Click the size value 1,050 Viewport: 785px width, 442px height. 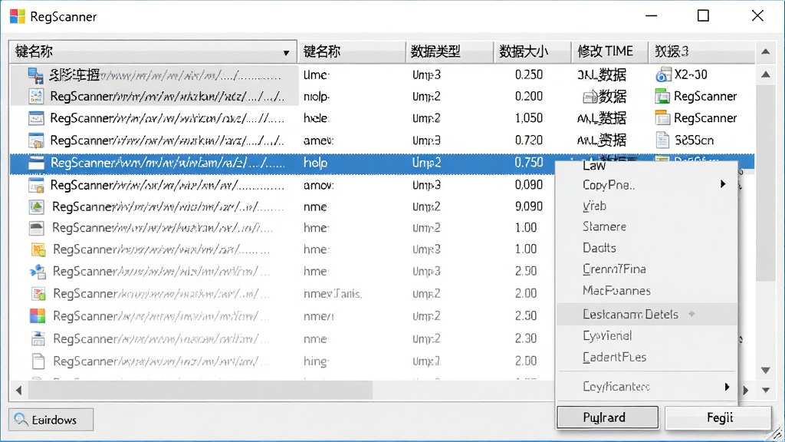(529, 118)
